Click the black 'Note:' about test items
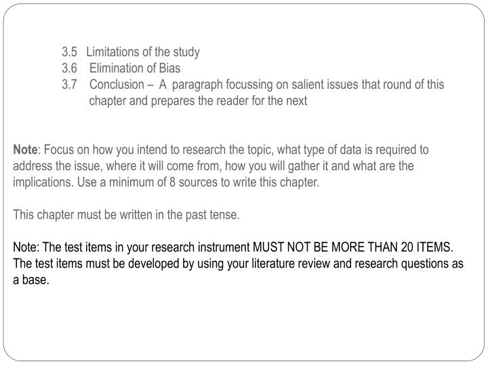Screen dimensions: 488x366 tap(26, 247)
